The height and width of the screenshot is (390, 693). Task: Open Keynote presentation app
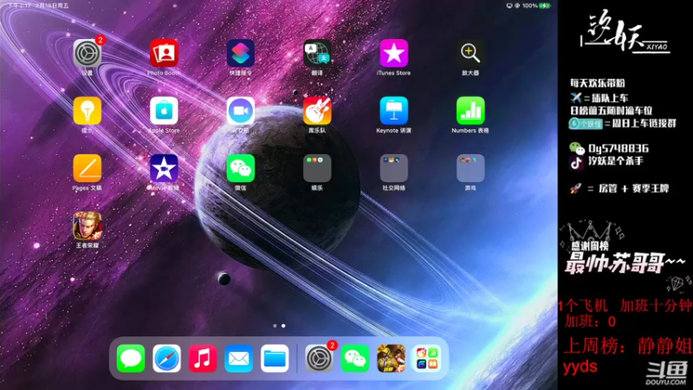(x=394, y=111)
